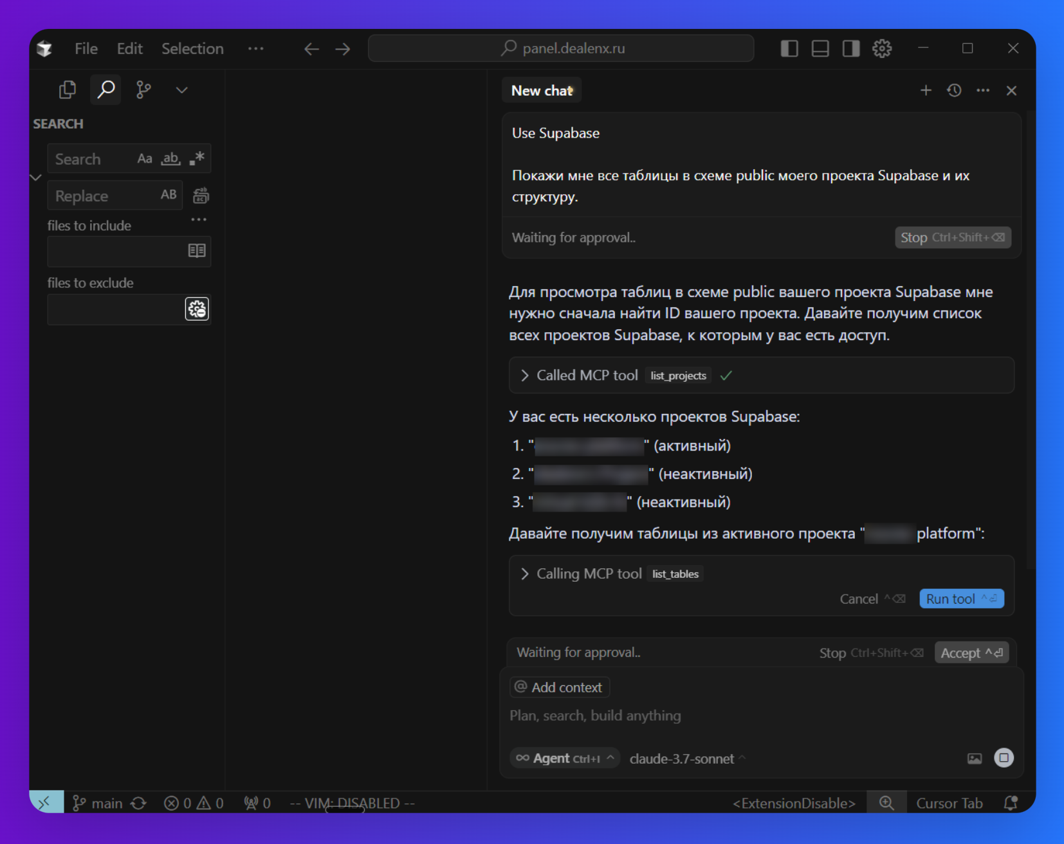
Task: Toggle use exclude settings and ignore files
Action: [197, 309]
